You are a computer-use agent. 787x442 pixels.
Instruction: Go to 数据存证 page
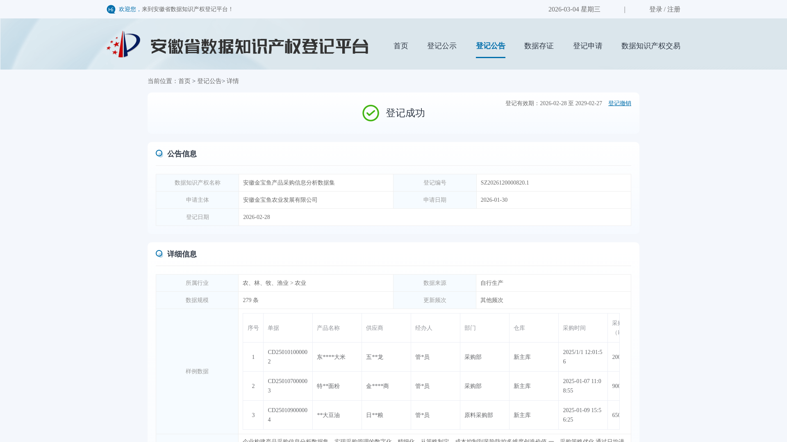pos(539,46)
